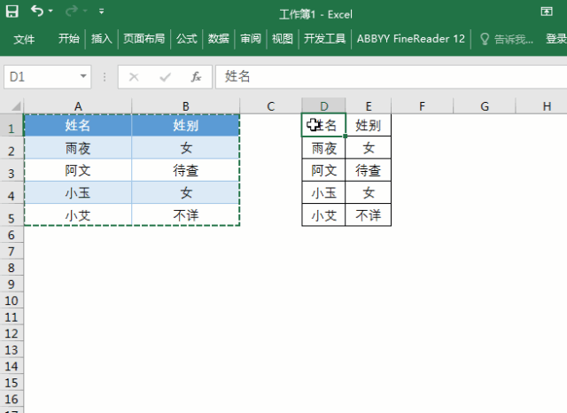567x413 pixels.
Task: Select column B header
Action: [x=185, y=106]
